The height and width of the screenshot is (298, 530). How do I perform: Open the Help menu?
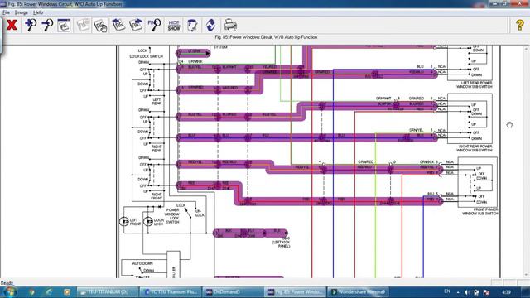[38, 12]
